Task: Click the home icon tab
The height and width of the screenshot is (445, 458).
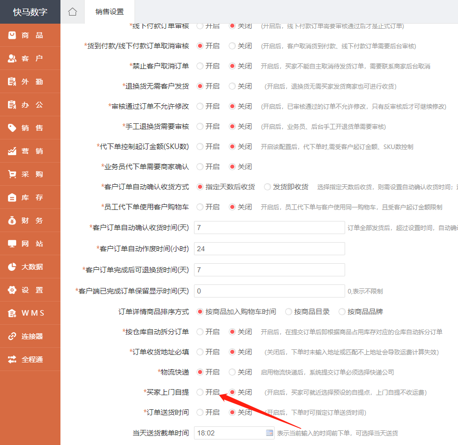Action: (x=73, y=12)
